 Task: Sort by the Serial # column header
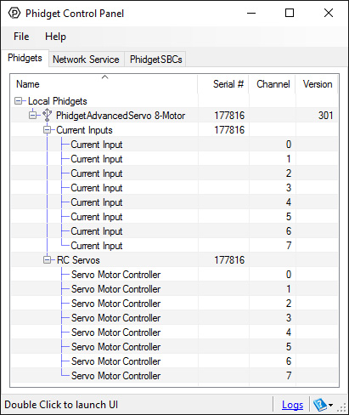click(x=223, y=84)
